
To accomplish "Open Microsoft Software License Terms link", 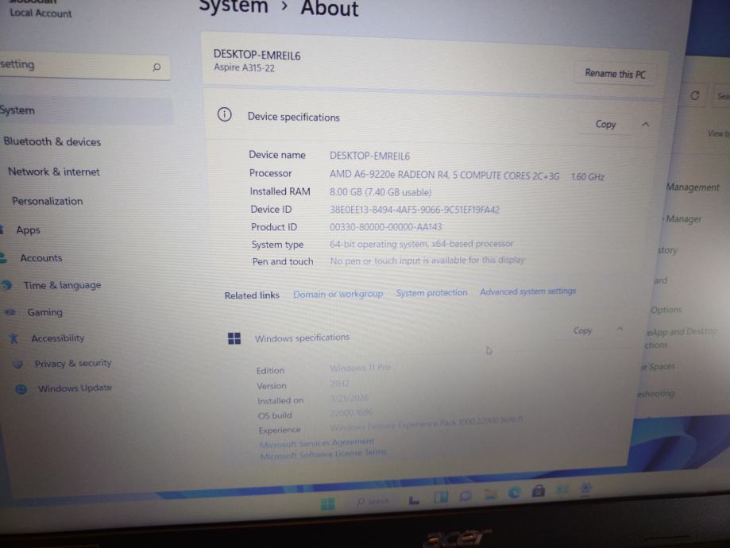I will tap(323, 454).
